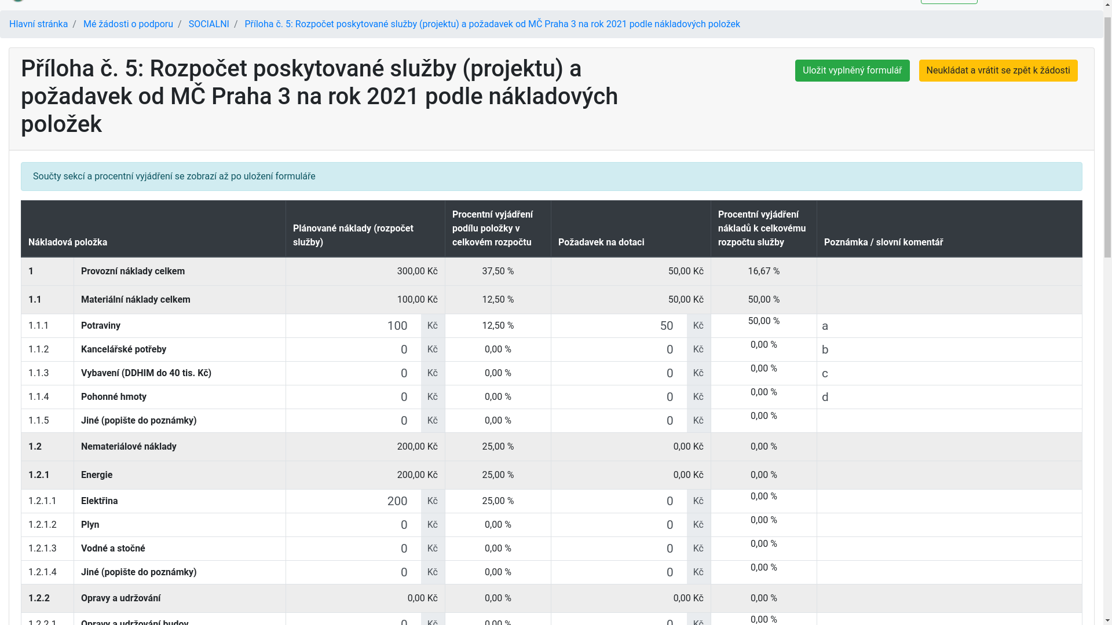Click Potraviny subsidy request input field
Image resolution: width=1112 pixels, height=625 pixels.
(x=619, y=326)
